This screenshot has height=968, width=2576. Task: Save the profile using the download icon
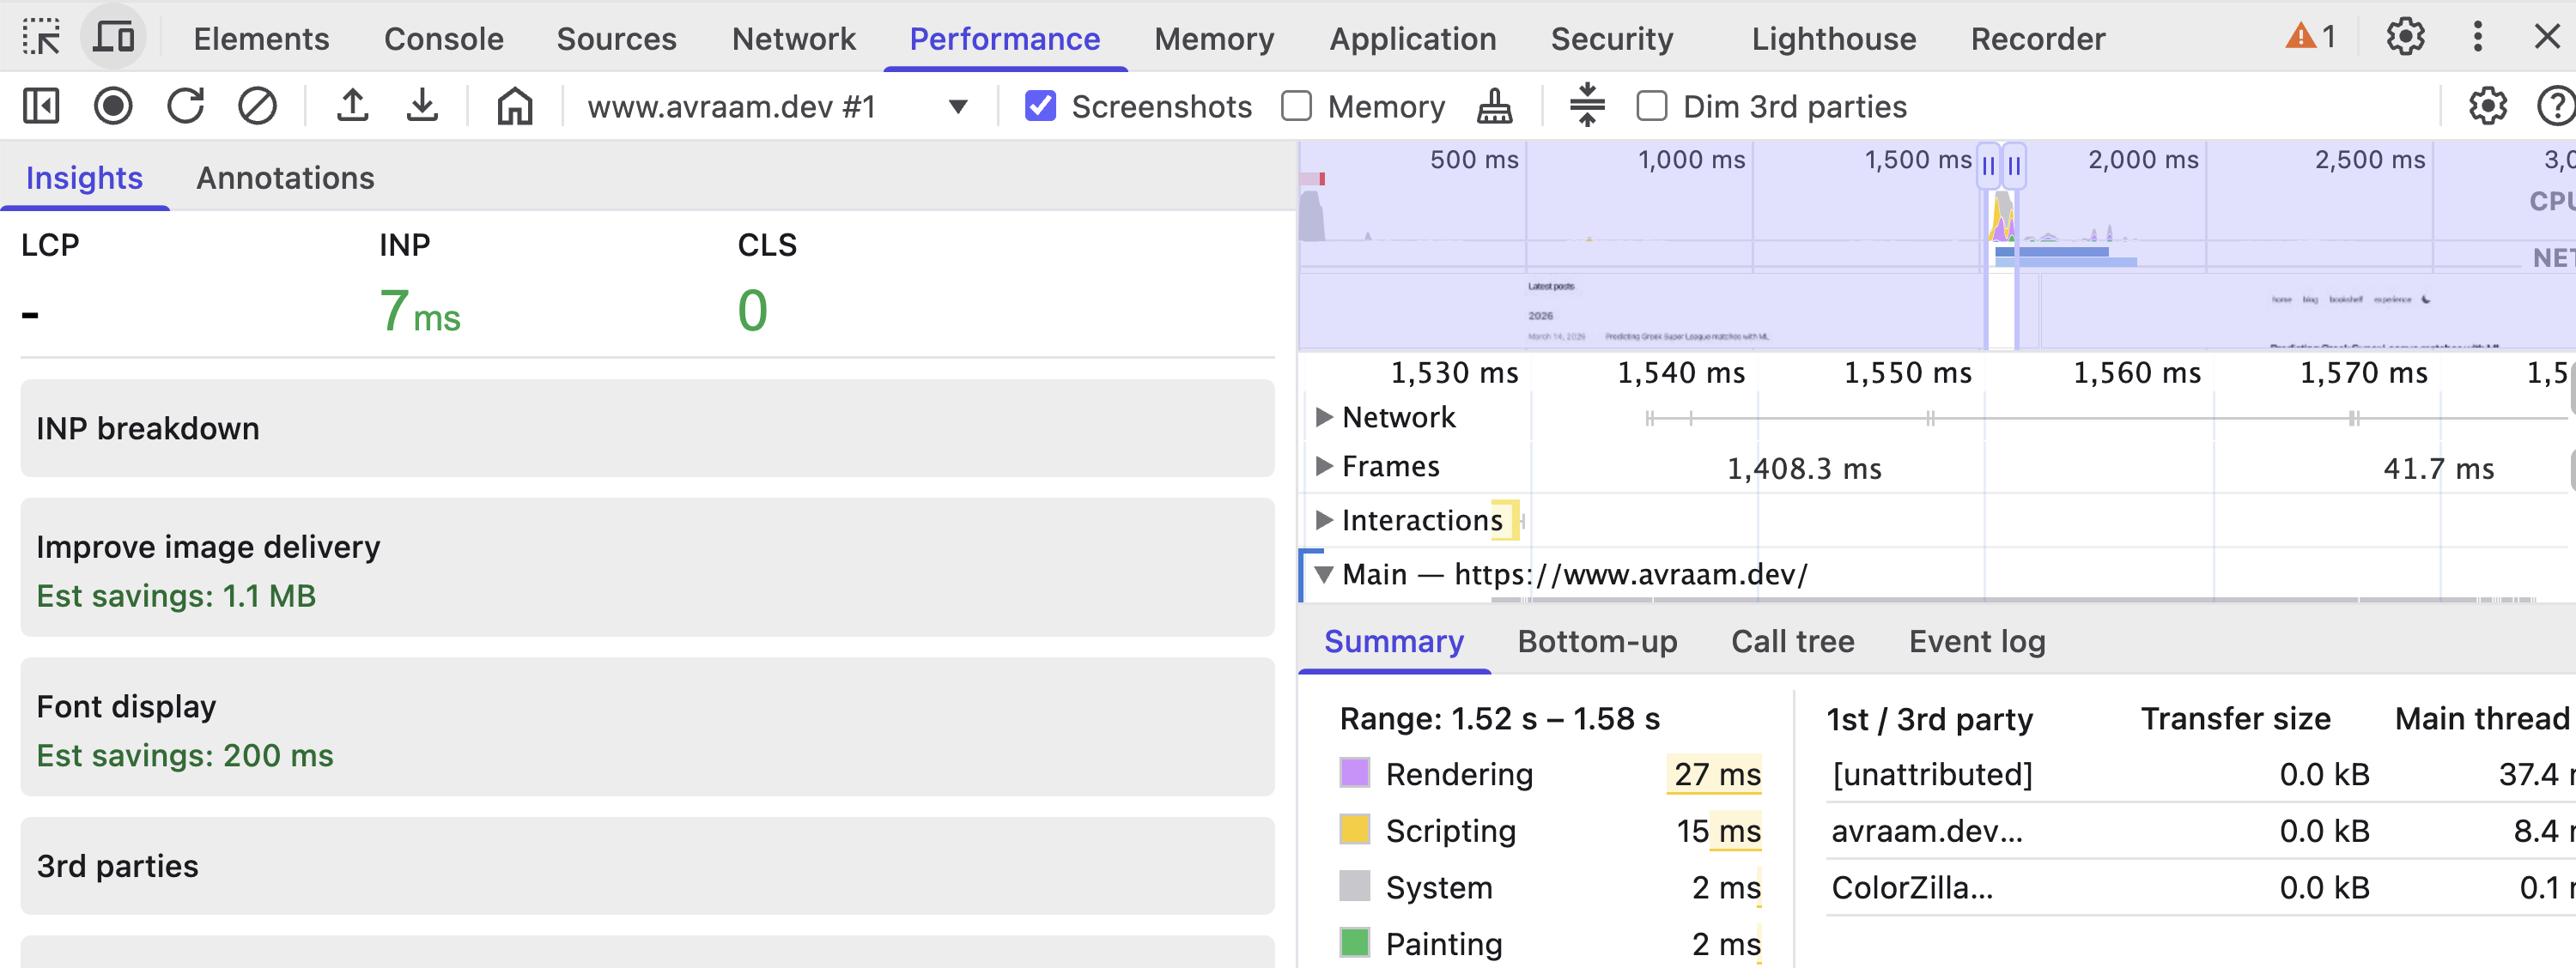point(422,106)
